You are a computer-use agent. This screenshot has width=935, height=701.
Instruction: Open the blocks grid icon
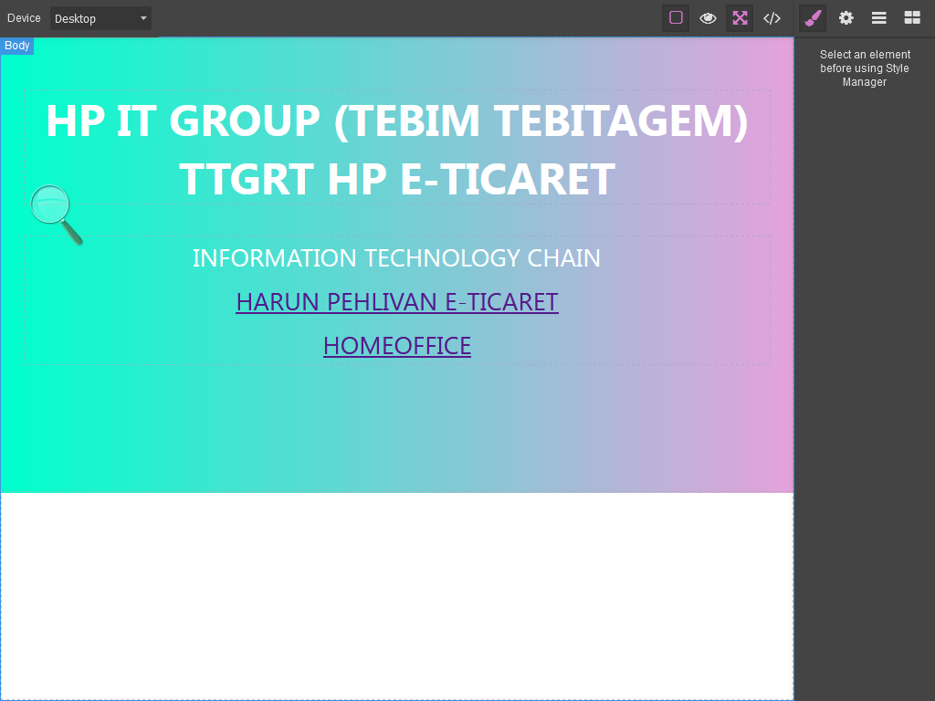(912, 18)
